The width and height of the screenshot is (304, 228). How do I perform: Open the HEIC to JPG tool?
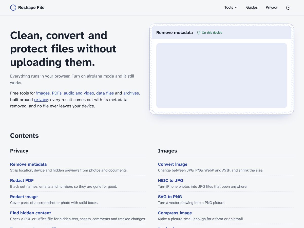170,180
